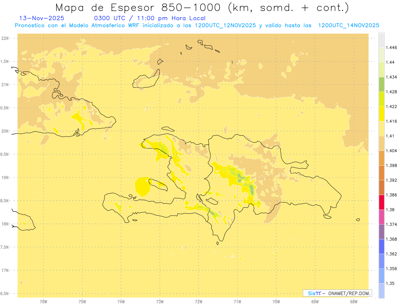Click the colorbar value 1.386
Screen dimensions: 397x306
pos(391,195)
